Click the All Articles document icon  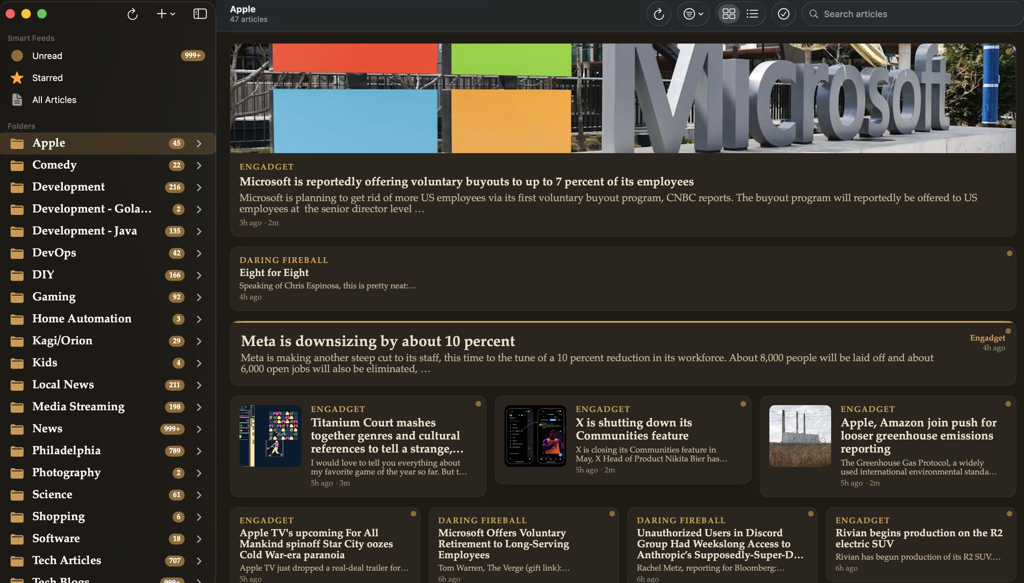tap(17, 100)
